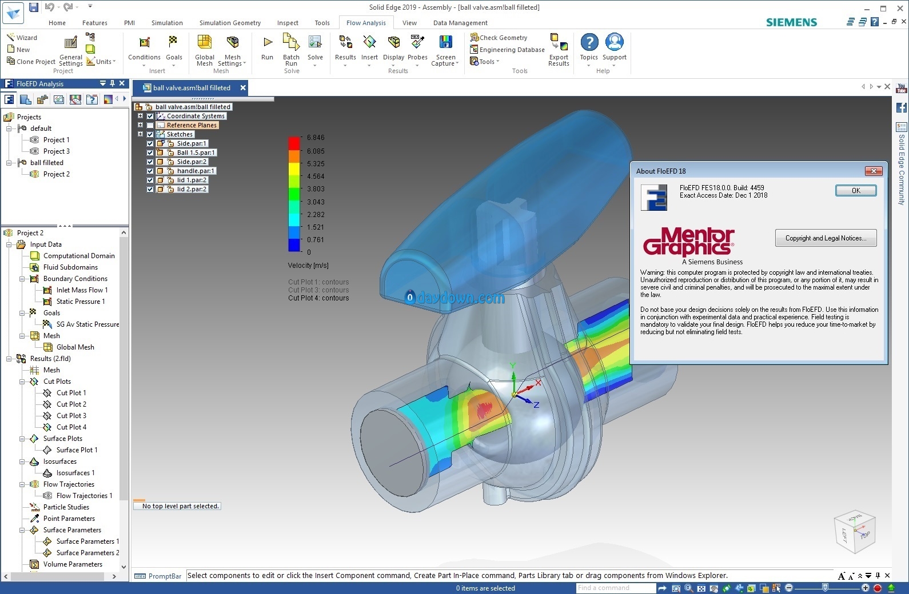The image size is (909, 594).
Task: Switch to the Inspect tab
Action: (288, 23)
